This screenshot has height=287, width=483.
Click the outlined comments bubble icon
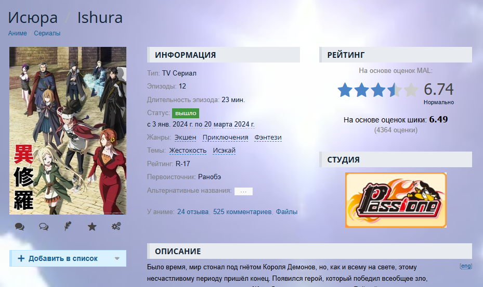44,227
